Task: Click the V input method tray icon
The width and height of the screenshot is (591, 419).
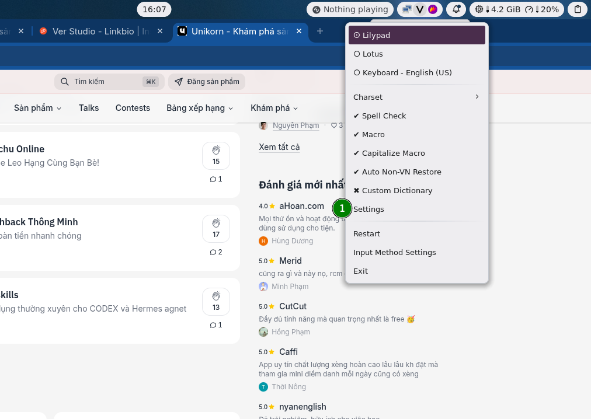Action: click(419, 9)
